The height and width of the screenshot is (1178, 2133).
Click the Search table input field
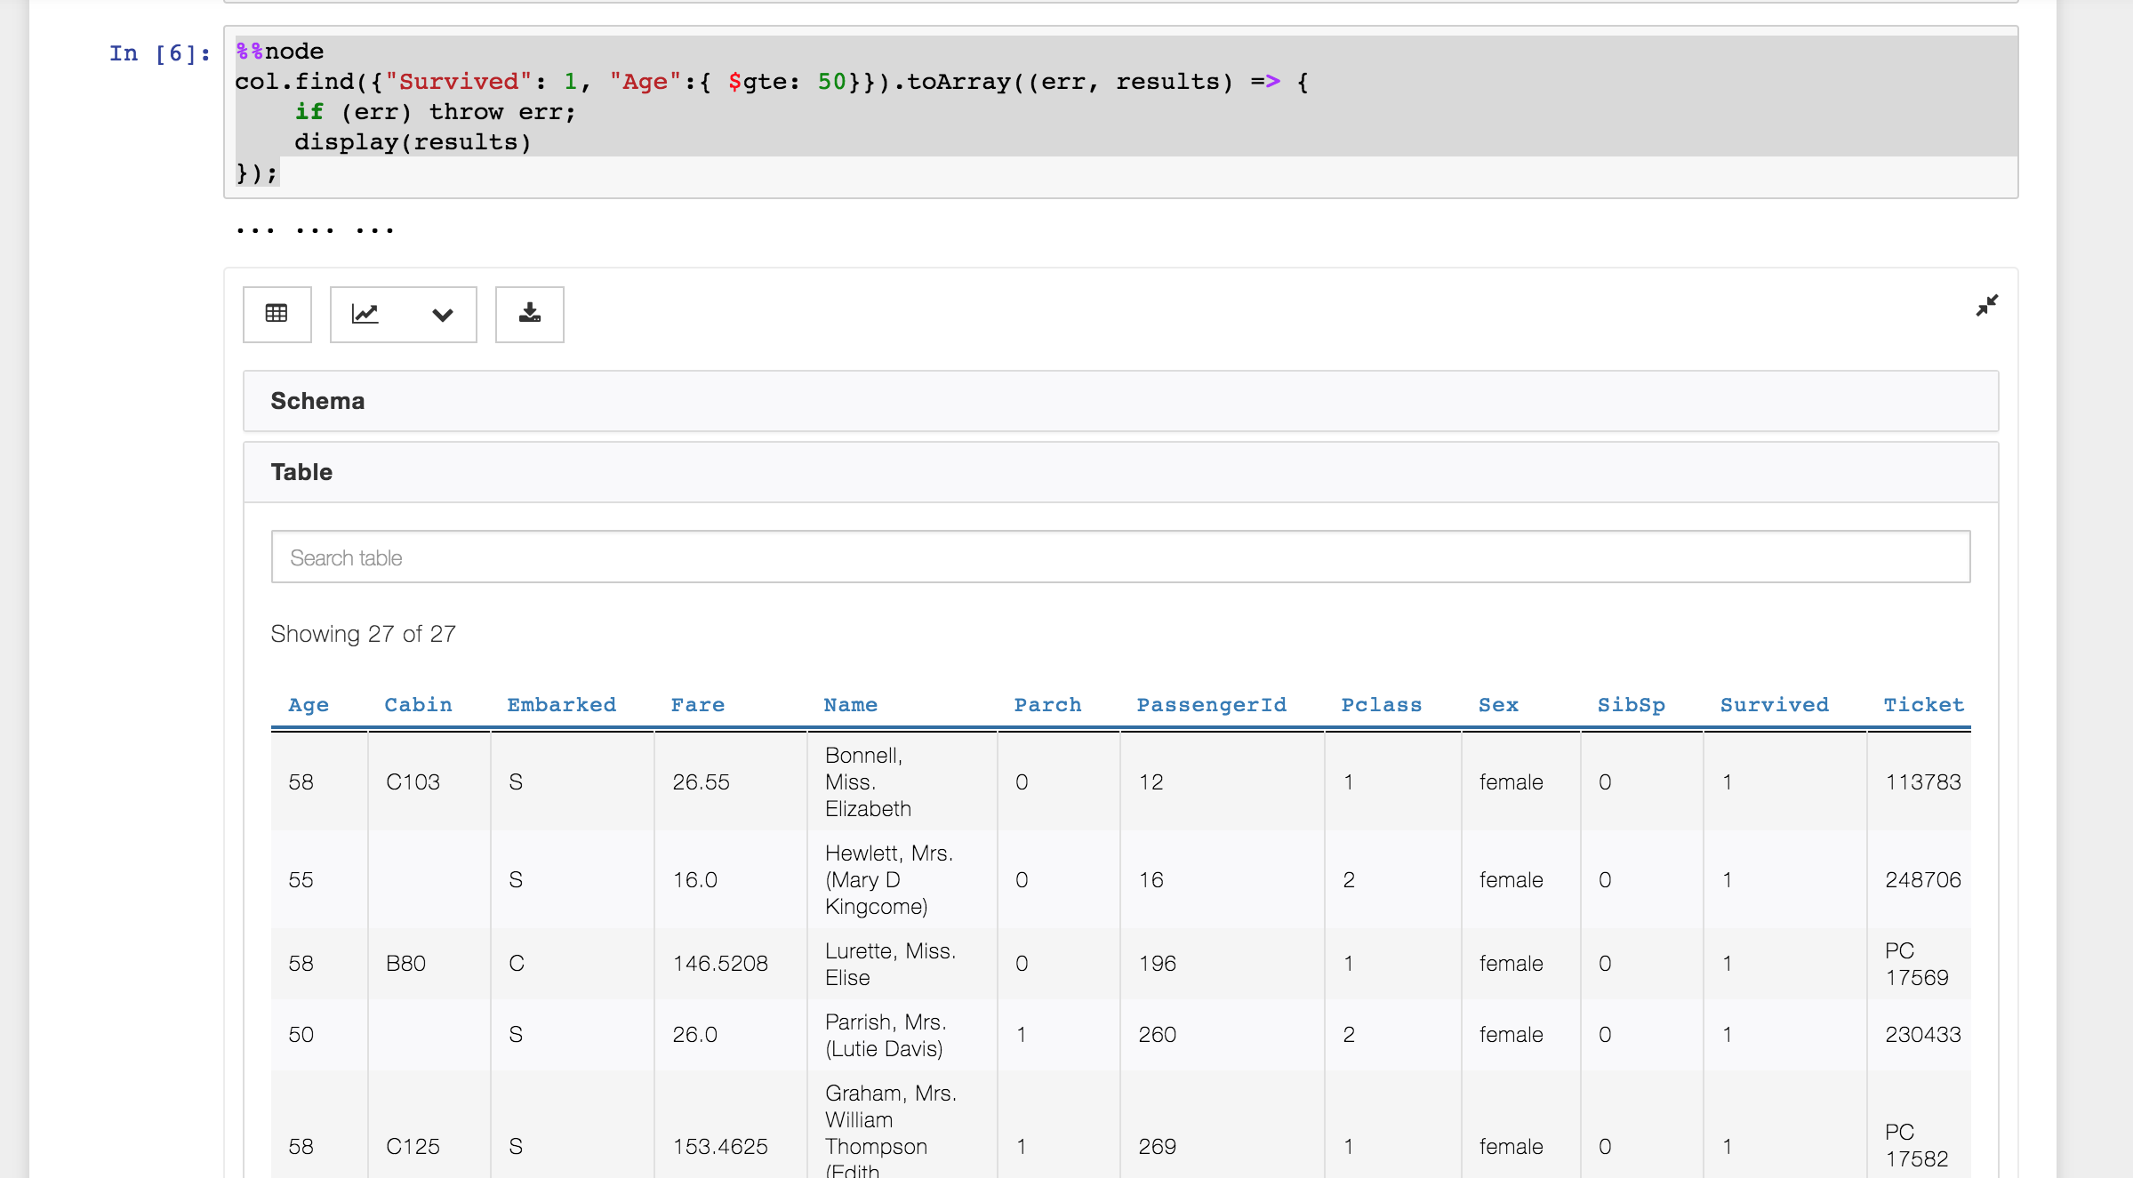[1120, 557]
